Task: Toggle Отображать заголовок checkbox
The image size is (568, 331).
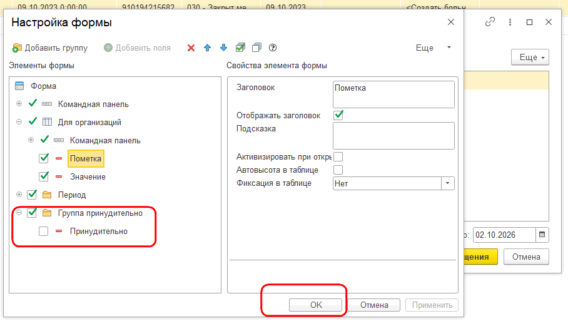Action: (x=338, y=115)
